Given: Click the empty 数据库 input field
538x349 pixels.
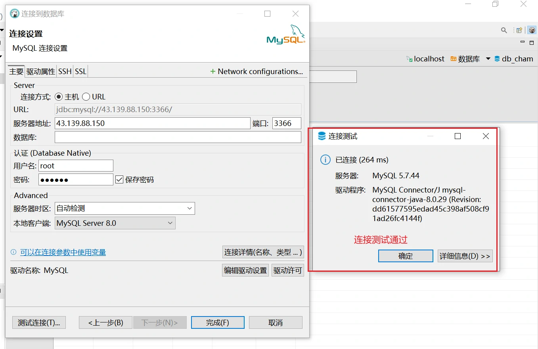Looking at the screenshot, I should coord(178,137).
